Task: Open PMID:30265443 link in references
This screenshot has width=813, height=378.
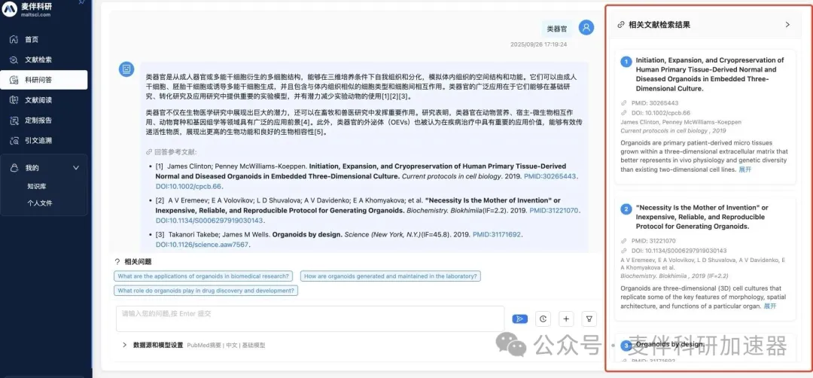Action: click(x=553, y=176)
